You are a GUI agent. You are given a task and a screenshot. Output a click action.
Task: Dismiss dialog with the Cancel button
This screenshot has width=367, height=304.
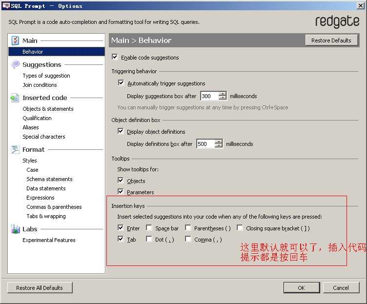[x=341, y=287]
